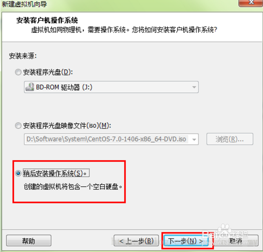Click the 浏览(R)... browse button
263x252 pixels.
click(230, 139)
